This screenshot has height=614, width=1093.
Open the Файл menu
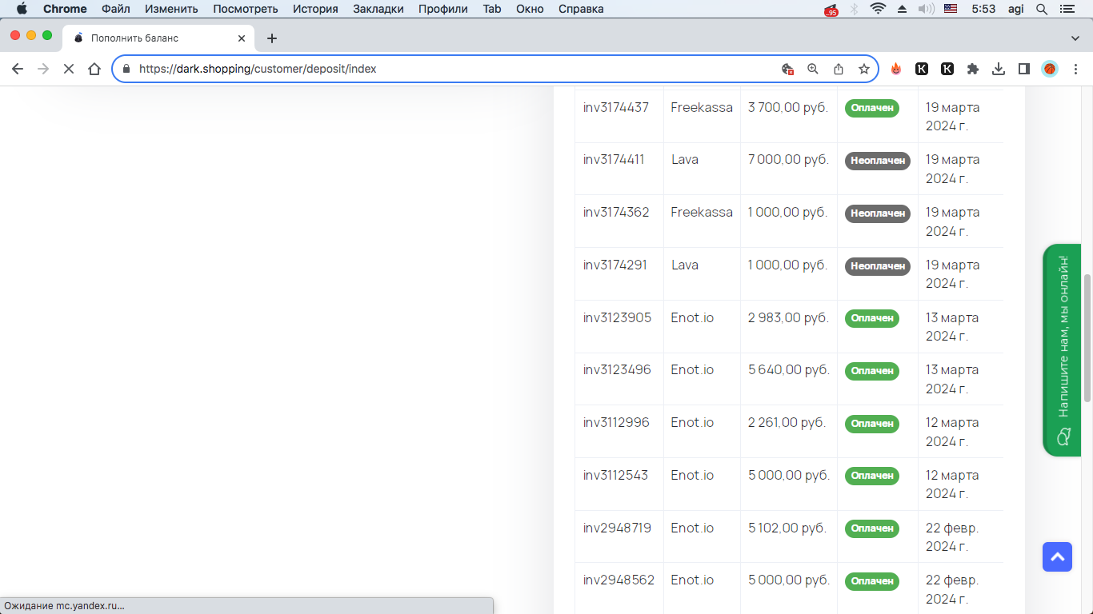point(116,9)
